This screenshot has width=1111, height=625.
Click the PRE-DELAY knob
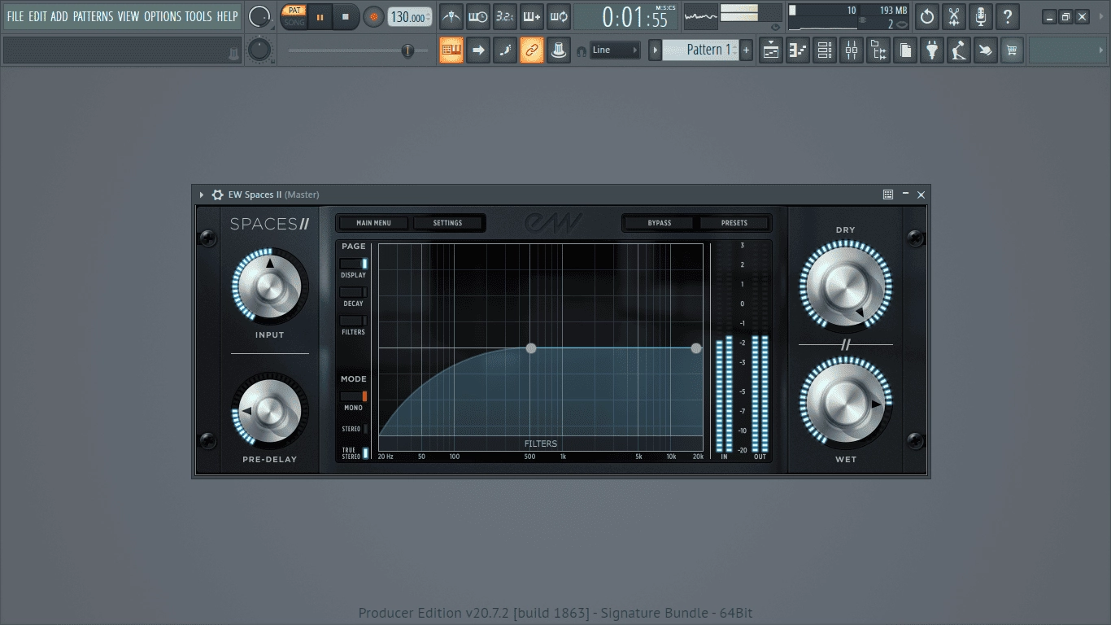pyautogui.click(x=270, y=411)
